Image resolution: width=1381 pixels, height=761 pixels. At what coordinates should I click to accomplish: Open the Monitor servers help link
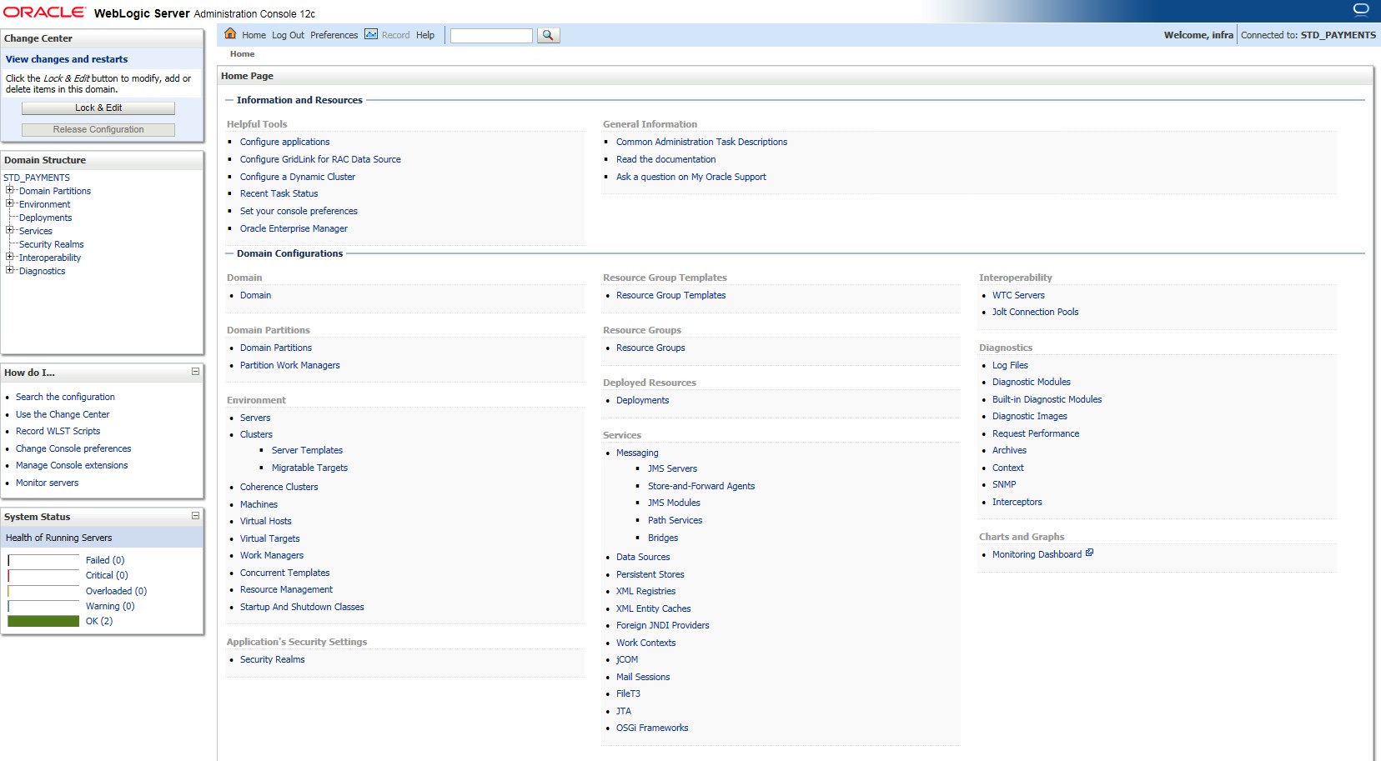(47, 483)
